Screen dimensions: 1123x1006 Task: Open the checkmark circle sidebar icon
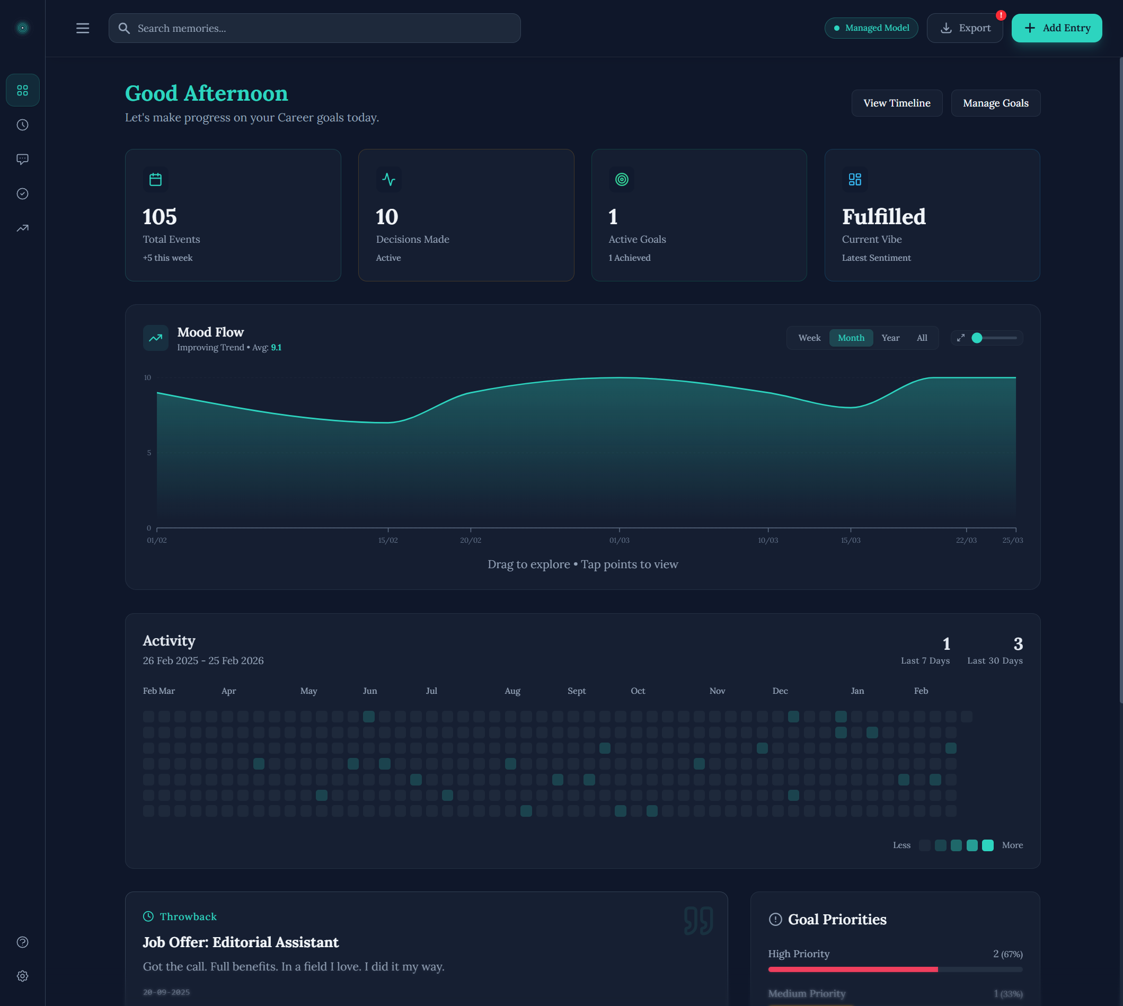coord(23,193)
